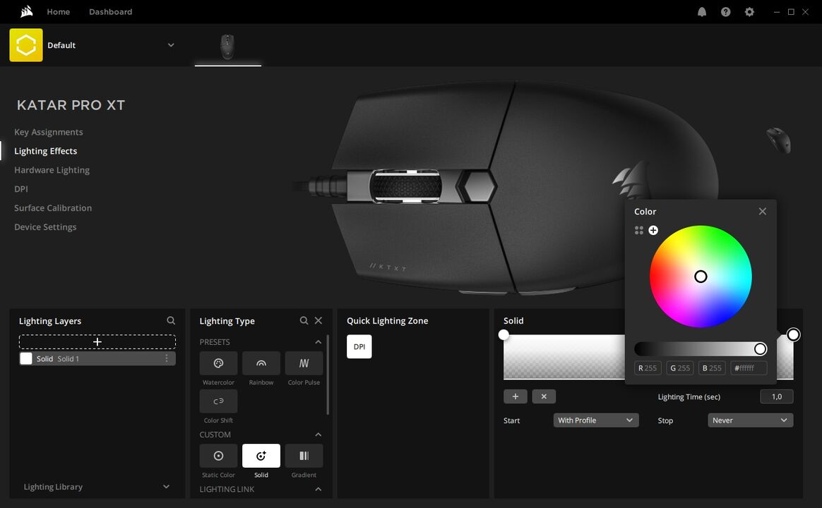Image resolution: width=822 pixels, height=508 pixels.
Task: Click the small mouse view thumbnail
Action: click(778, 140)
